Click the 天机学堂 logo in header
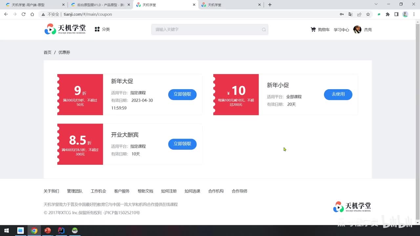Image resolution: width=420 pixels, height=236 pixels. pos(65,29)
